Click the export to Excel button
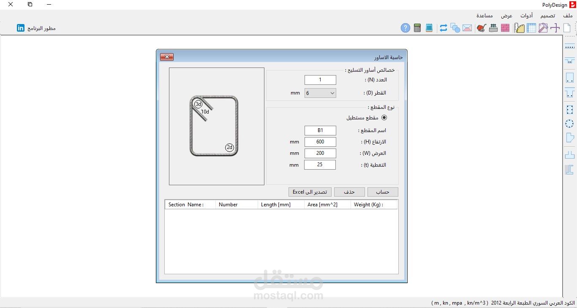577x308 pixels. [310, 192]
